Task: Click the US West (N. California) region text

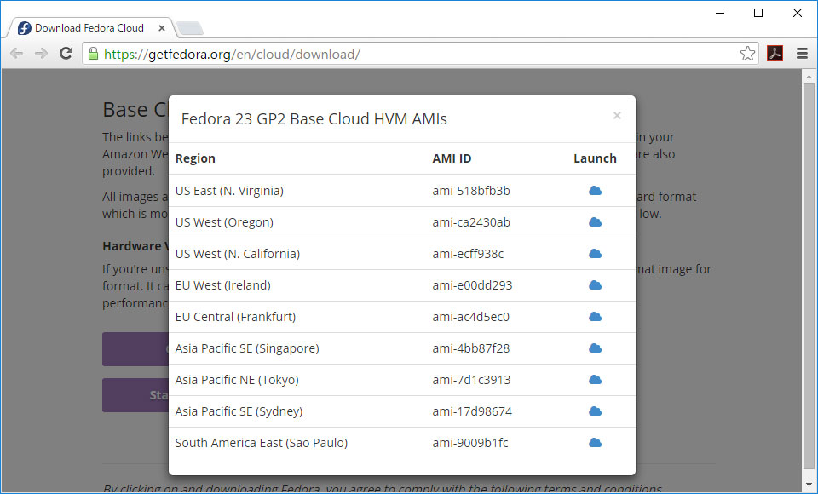Action: tap(238, 254)
